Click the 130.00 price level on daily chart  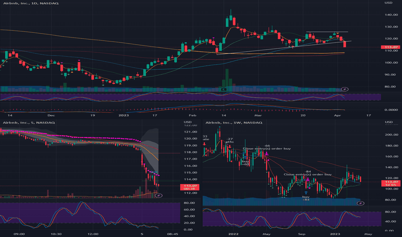pos(391,27)
